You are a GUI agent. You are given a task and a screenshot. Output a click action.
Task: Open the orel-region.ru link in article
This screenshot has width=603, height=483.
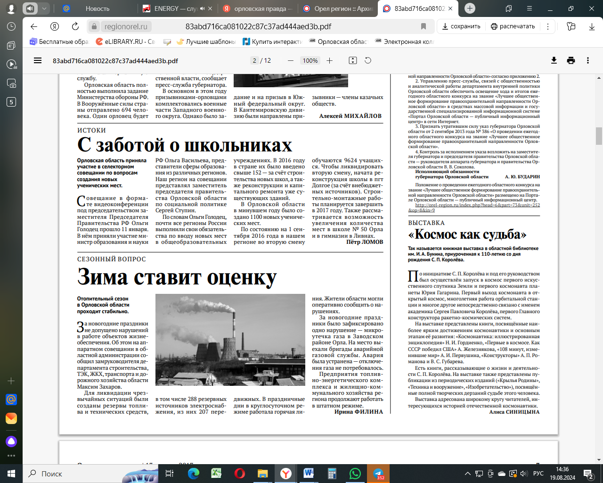pos(477,205)
